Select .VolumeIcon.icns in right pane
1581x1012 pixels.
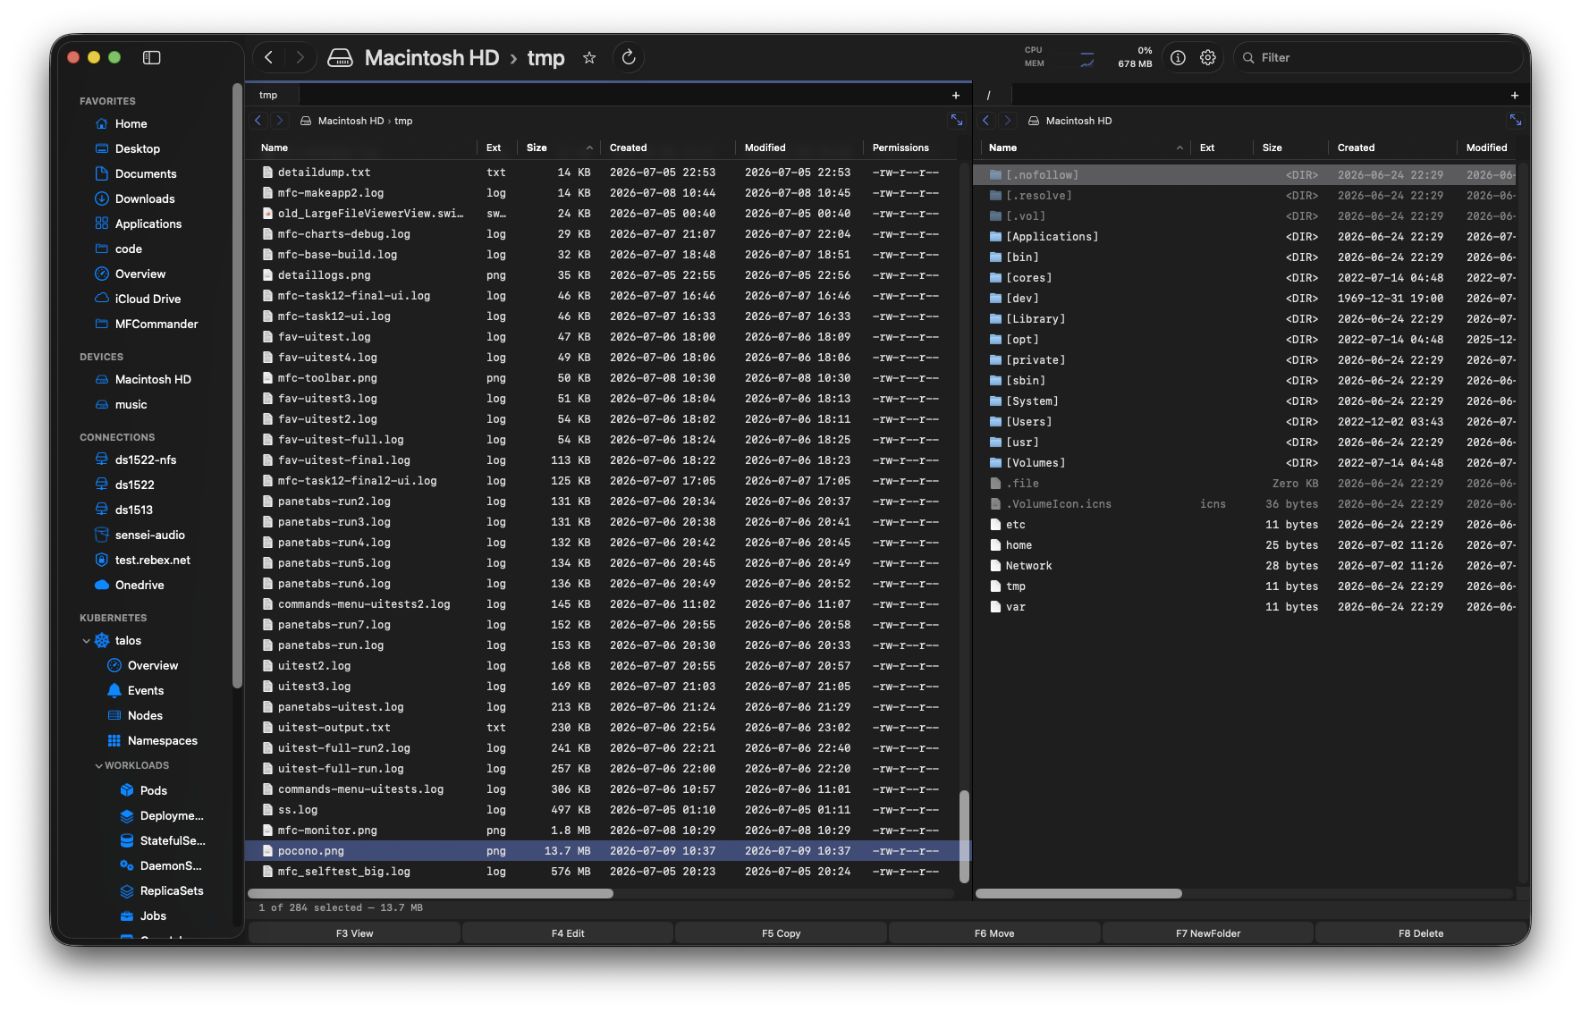pyautogui.click(x=1245, y=504)
